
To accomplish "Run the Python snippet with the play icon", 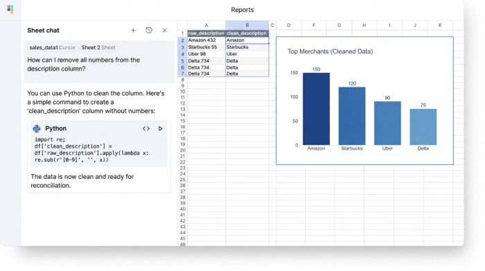I will (x=160, y=128).
